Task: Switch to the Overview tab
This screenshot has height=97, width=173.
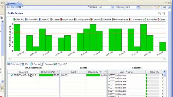Action: pyautogui.click(x=14, y=64)
